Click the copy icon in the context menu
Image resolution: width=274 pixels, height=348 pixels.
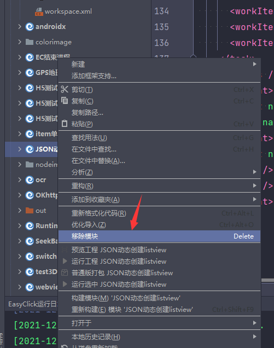click(x=65, y=101)
